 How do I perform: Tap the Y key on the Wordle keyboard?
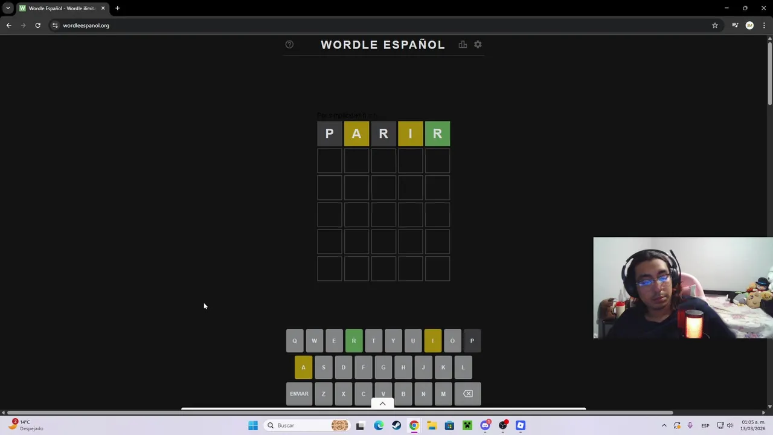point(393,341)
